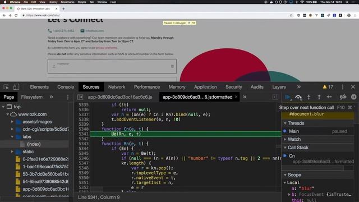Step over from Paused in debugger overlay
The image size is (359, 202).
tap(194, 23)
